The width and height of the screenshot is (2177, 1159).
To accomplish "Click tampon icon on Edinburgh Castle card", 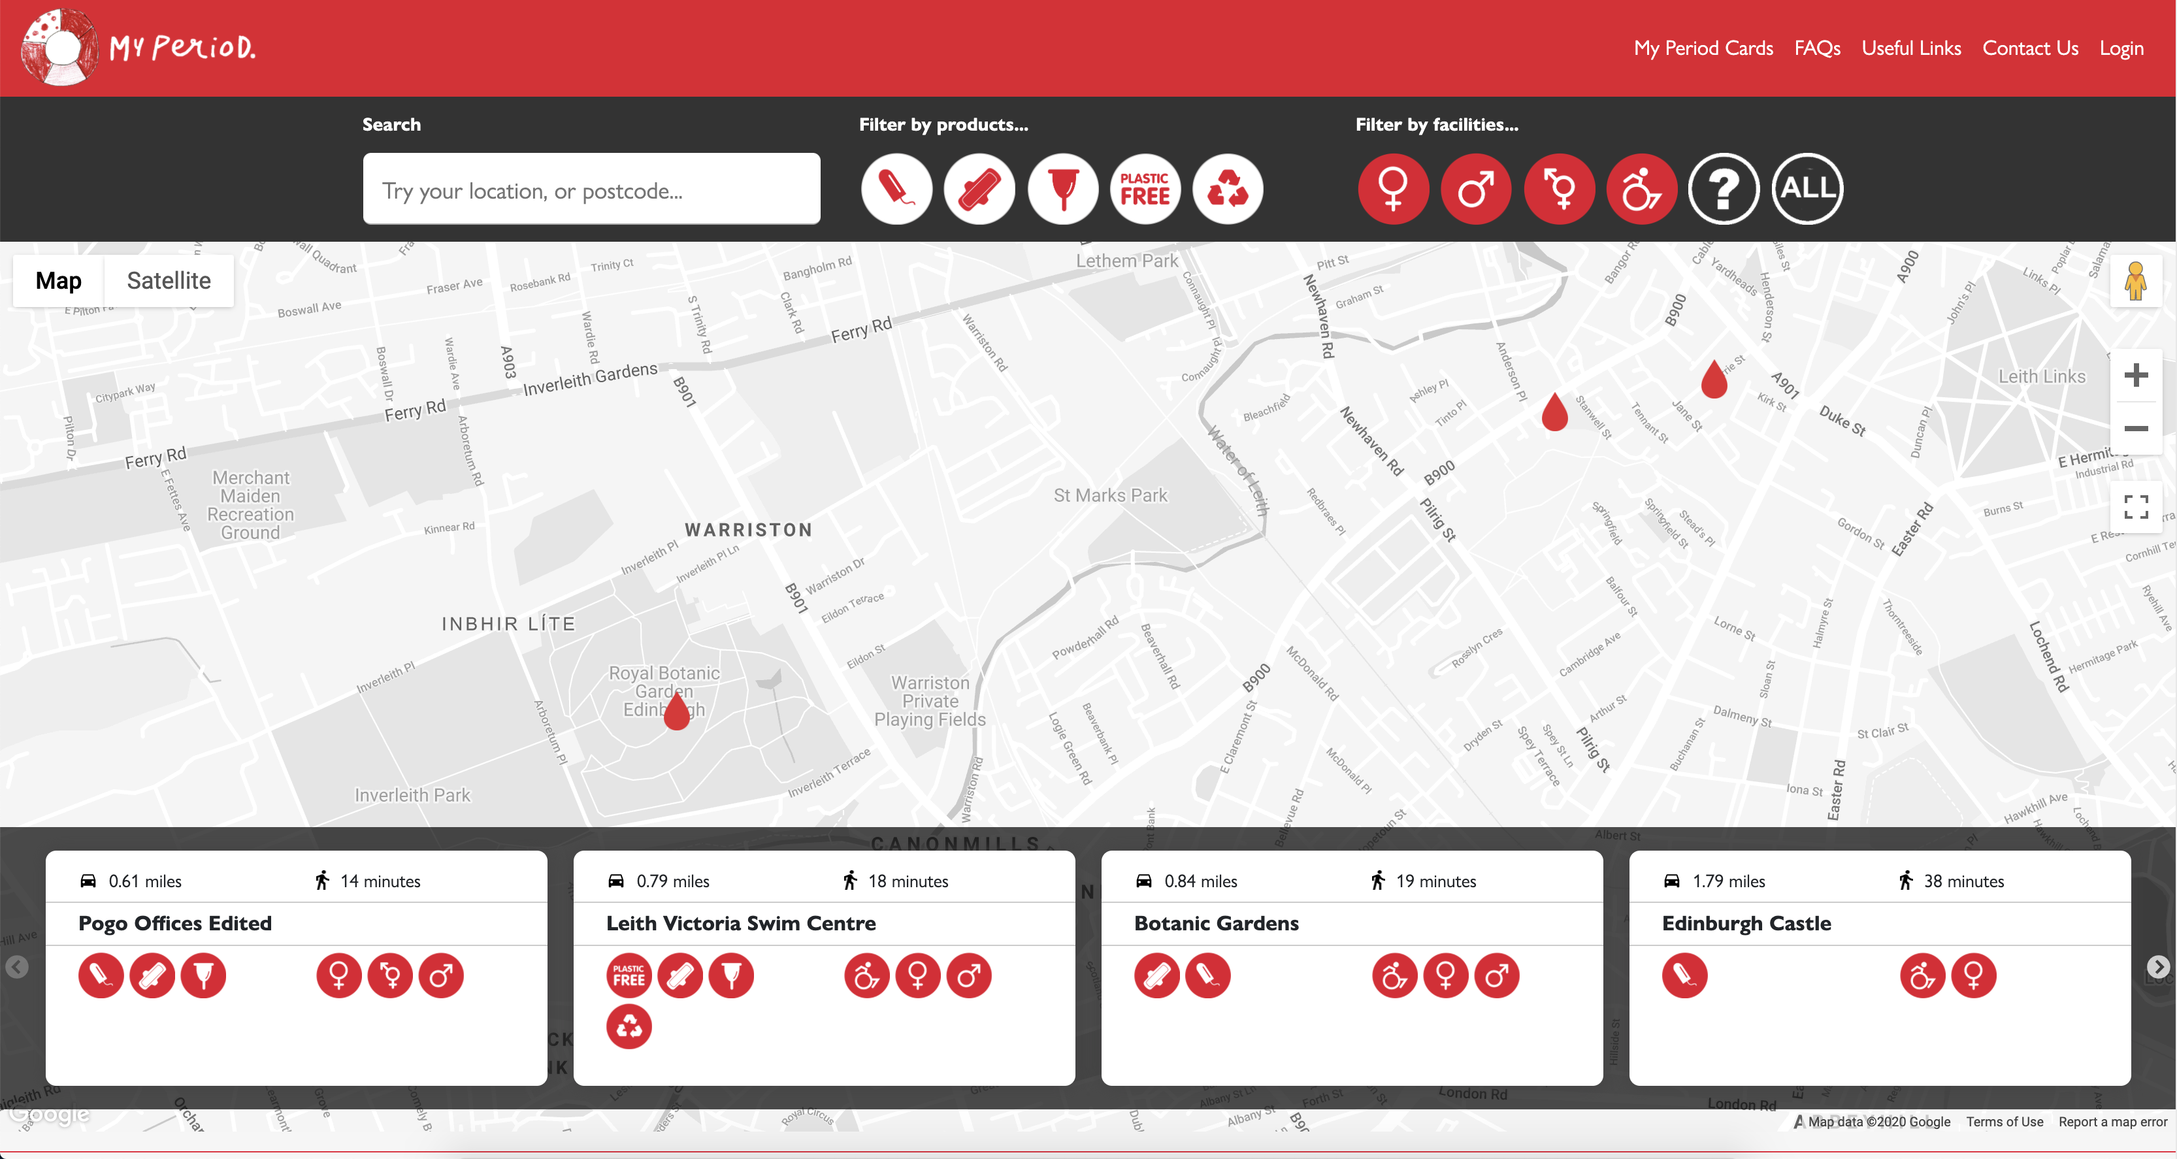I will (x=1685, y=975).
